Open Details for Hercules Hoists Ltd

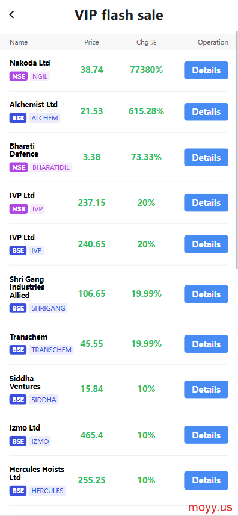pyautogui.click(x=206, y=480)
